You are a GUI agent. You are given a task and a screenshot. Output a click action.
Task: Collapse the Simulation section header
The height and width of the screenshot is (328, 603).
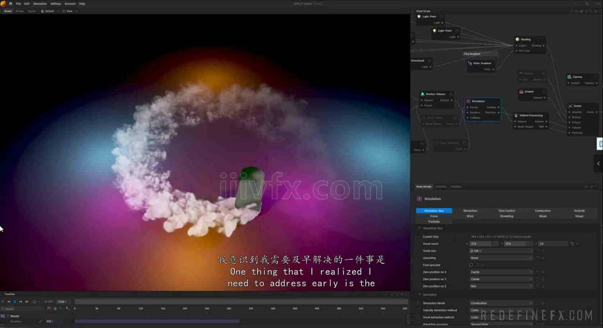coord(419,294)
